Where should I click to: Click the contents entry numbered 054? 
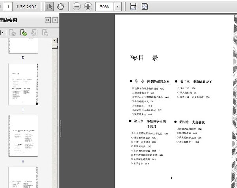tap(140, 164)
